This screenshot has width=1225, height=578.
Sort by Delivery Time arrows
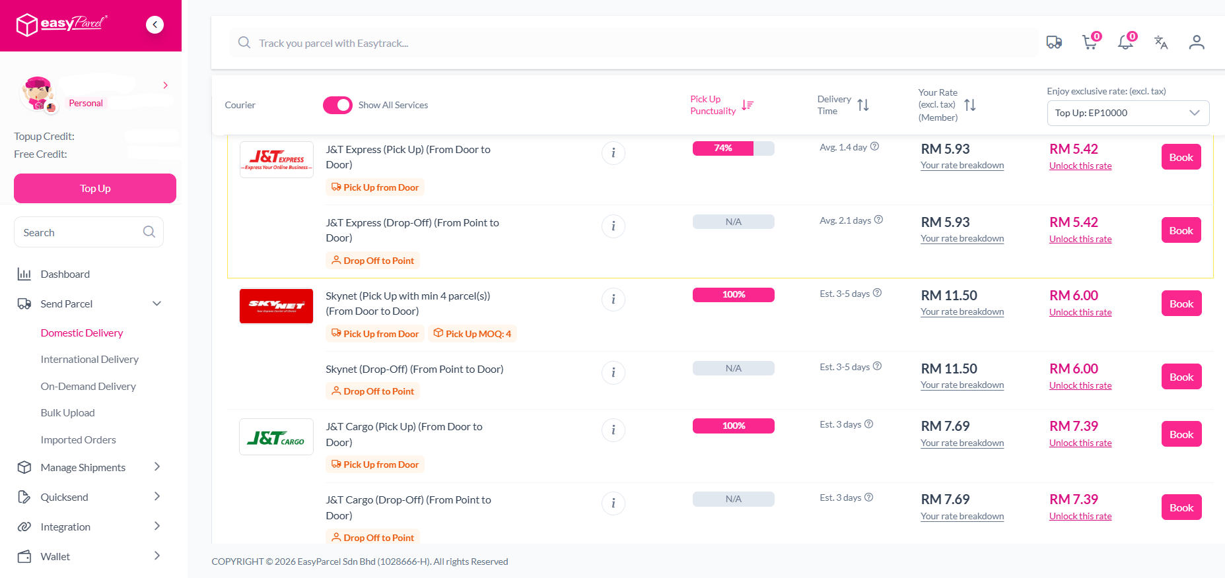pyautogui.click(x=863, y=105)
